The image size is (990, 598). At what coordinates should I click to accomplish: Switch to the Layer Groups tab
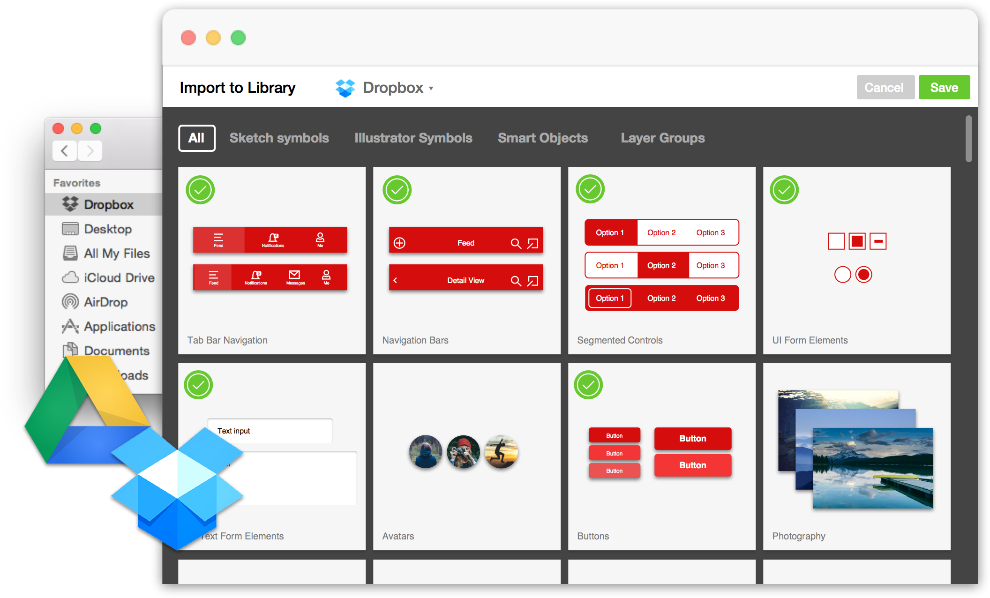[662, 138]
